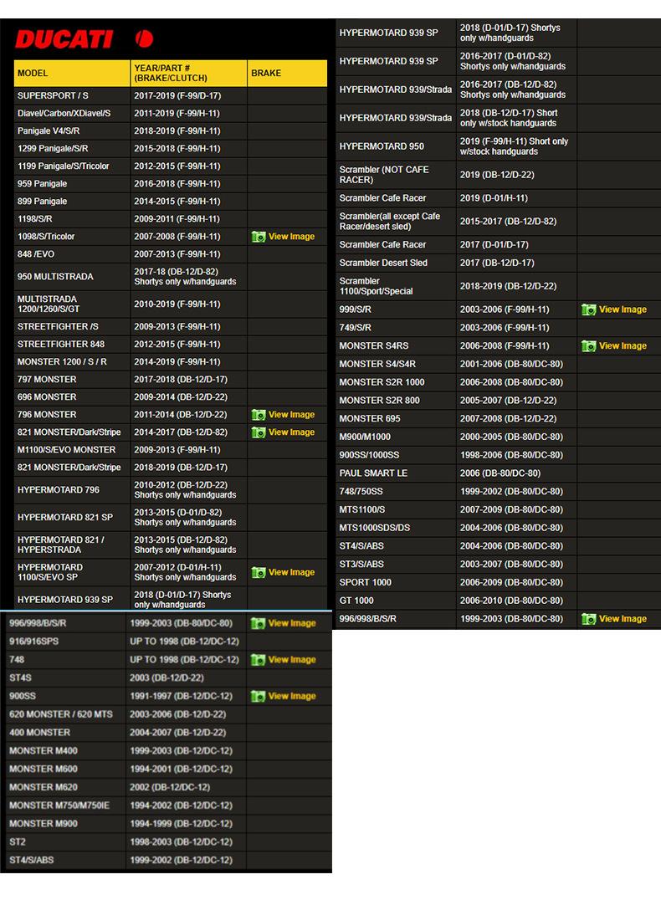Click camera icon for HYPERMOTARD 1100/S/EVO SP
661x900 pixels.
coord(259,573)
